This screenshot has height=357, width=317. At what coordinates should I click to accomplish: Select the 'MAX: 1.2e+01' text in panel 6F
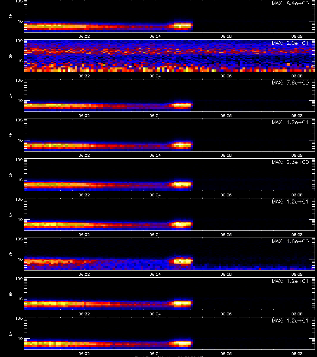(x=290, y=202)
